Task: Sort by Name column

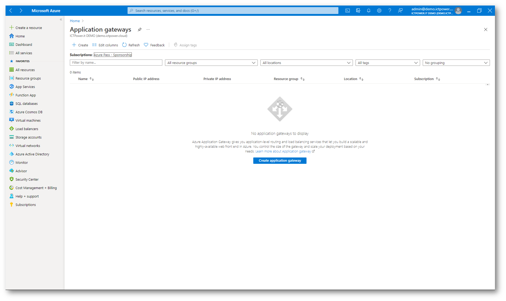Action: (x=86, y=79)
